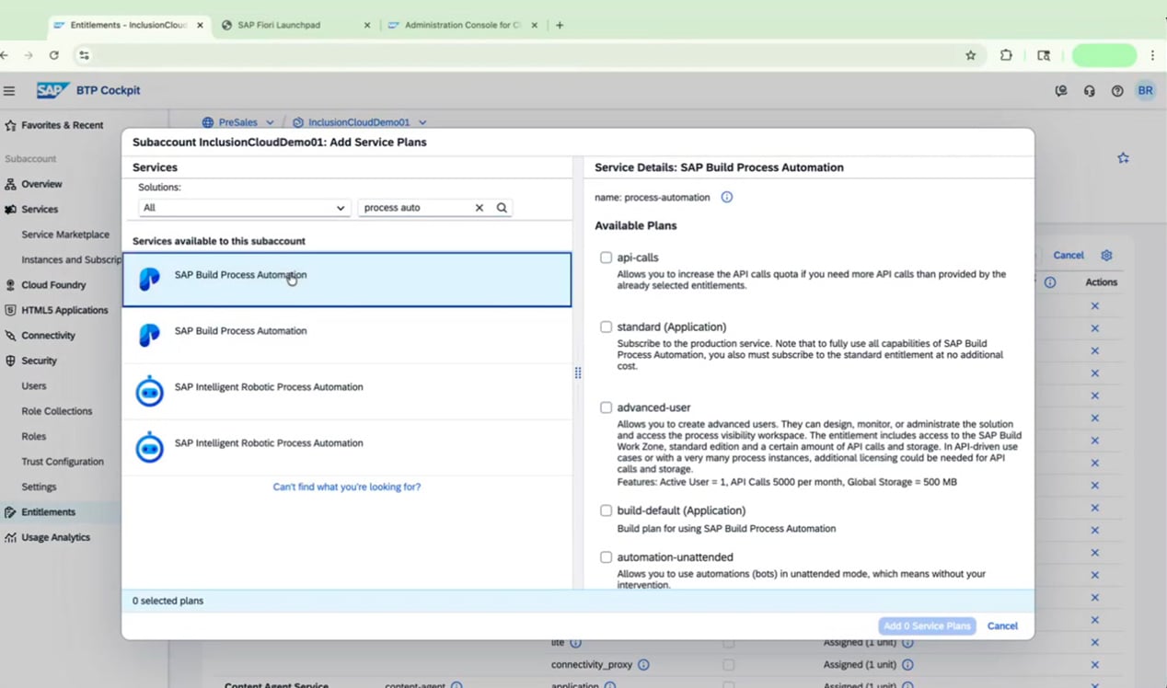The width and height of the screenshot is (1167, 688).
Task: Click the info icon next to connectivity_proxy
Action: [643, 665]
